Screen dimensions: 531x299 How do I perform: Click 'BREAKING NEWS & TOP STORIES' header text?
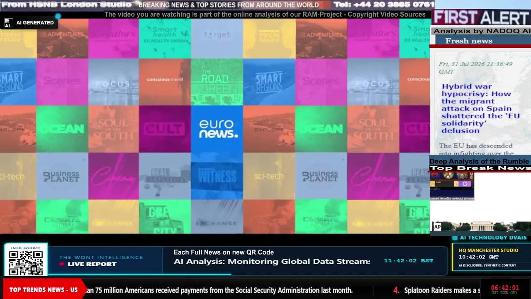coord(229,5)
